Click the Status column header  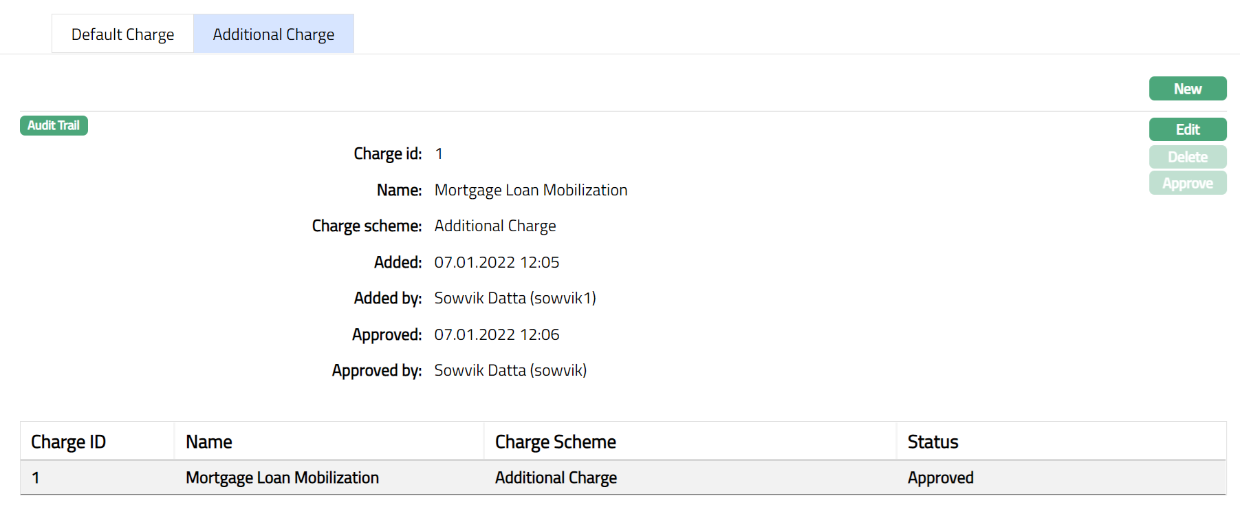933,442
